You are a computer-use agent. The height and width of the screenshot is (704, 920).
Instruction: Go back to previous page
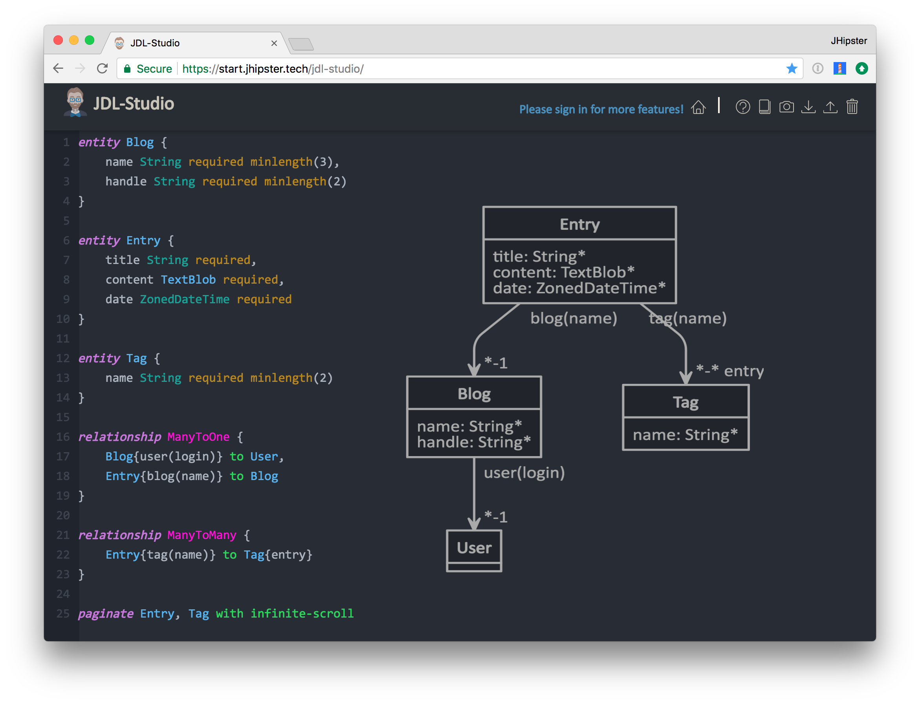click(58, 68)
